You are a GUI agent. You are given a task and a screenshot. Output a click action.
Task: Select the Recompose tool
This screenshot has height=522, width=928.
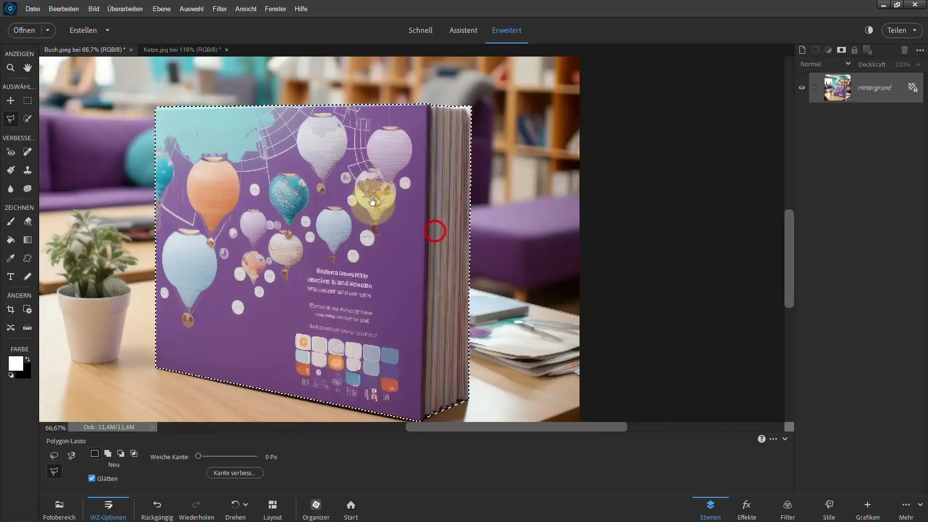pyautogui.click(x=28, y=309)
